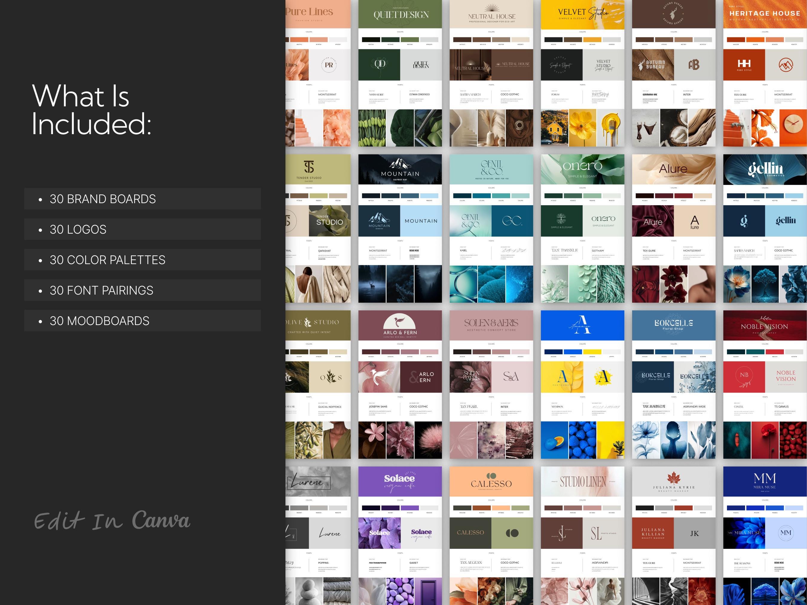This screenshot has width=807, height=605.
Task: Select the BORCELLE Floral Shop header
Action: tap(674, 325)
